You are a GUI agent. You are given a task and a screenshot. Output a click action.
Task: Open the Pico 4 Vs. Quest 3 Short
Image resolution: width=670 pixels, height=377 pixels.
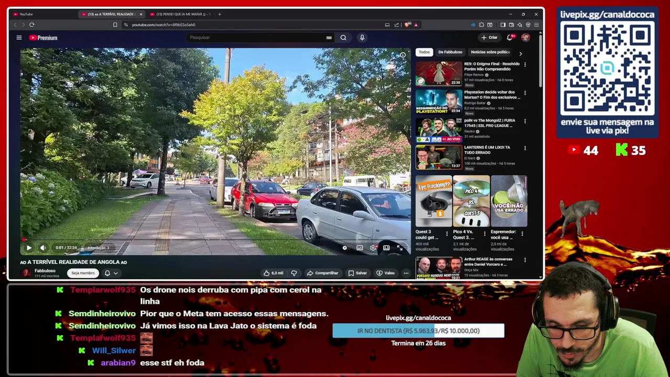(x=471, y=202)
